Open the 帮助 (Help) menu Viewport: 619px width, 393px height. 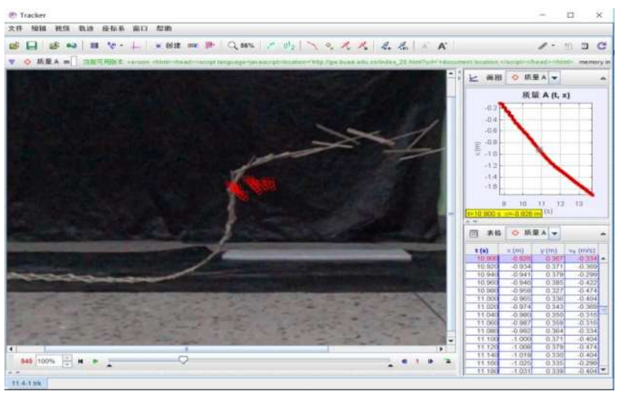point(164,29)
